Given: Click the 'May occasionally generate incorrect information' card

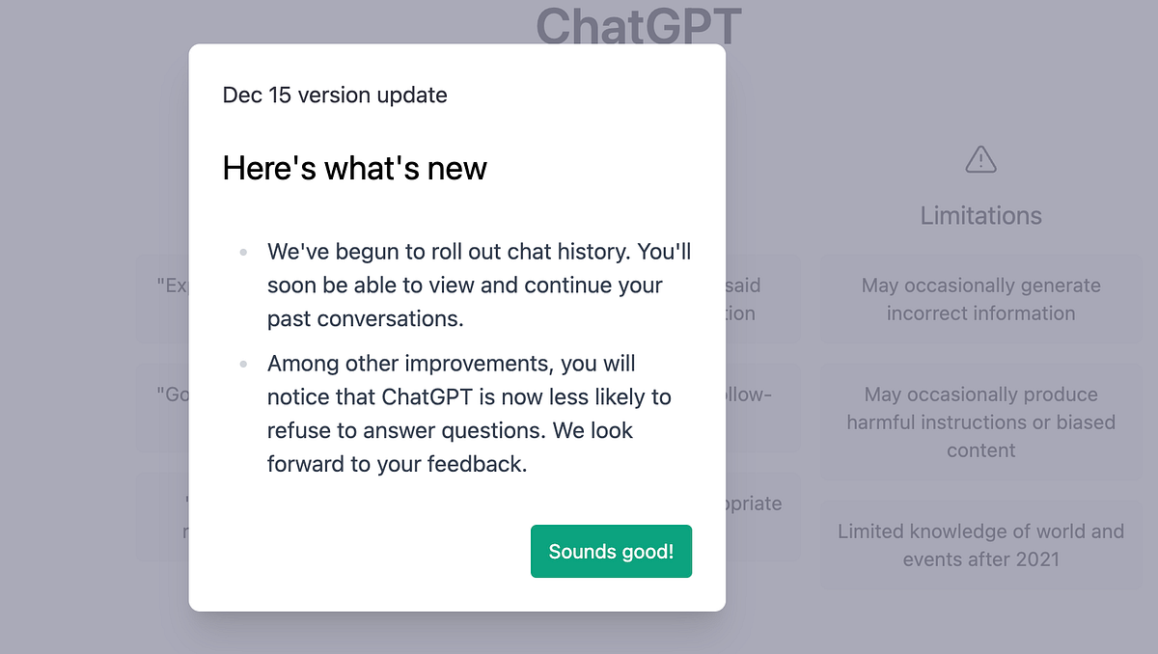Looking at the screenshot, I should (x=980, y=299).
